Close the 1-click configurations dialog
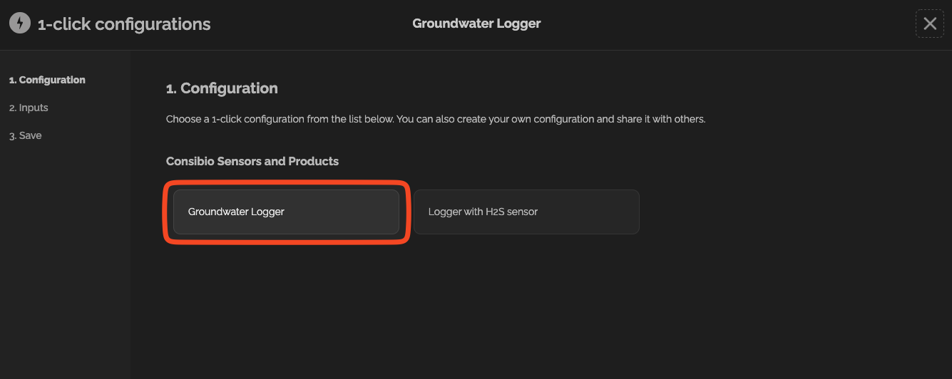The image size is (952, 379). (930, 24)
